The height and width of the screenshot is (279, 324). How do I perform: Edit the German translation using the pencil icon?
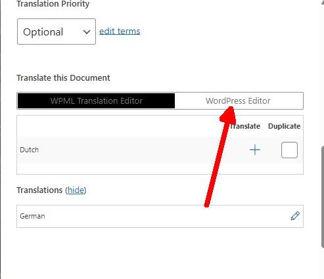pyautogui.click(x=295, y=216)
